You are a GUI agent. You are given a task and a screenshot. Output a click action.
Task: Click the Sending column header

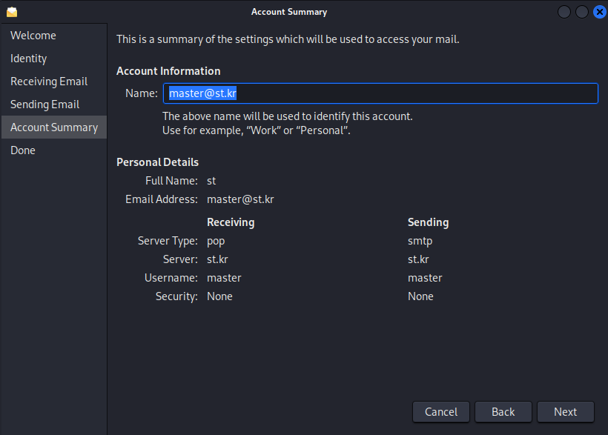428,222
